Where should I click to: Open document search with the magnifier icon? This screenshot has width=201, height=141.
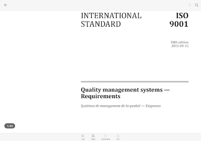[x=196, y=5]
